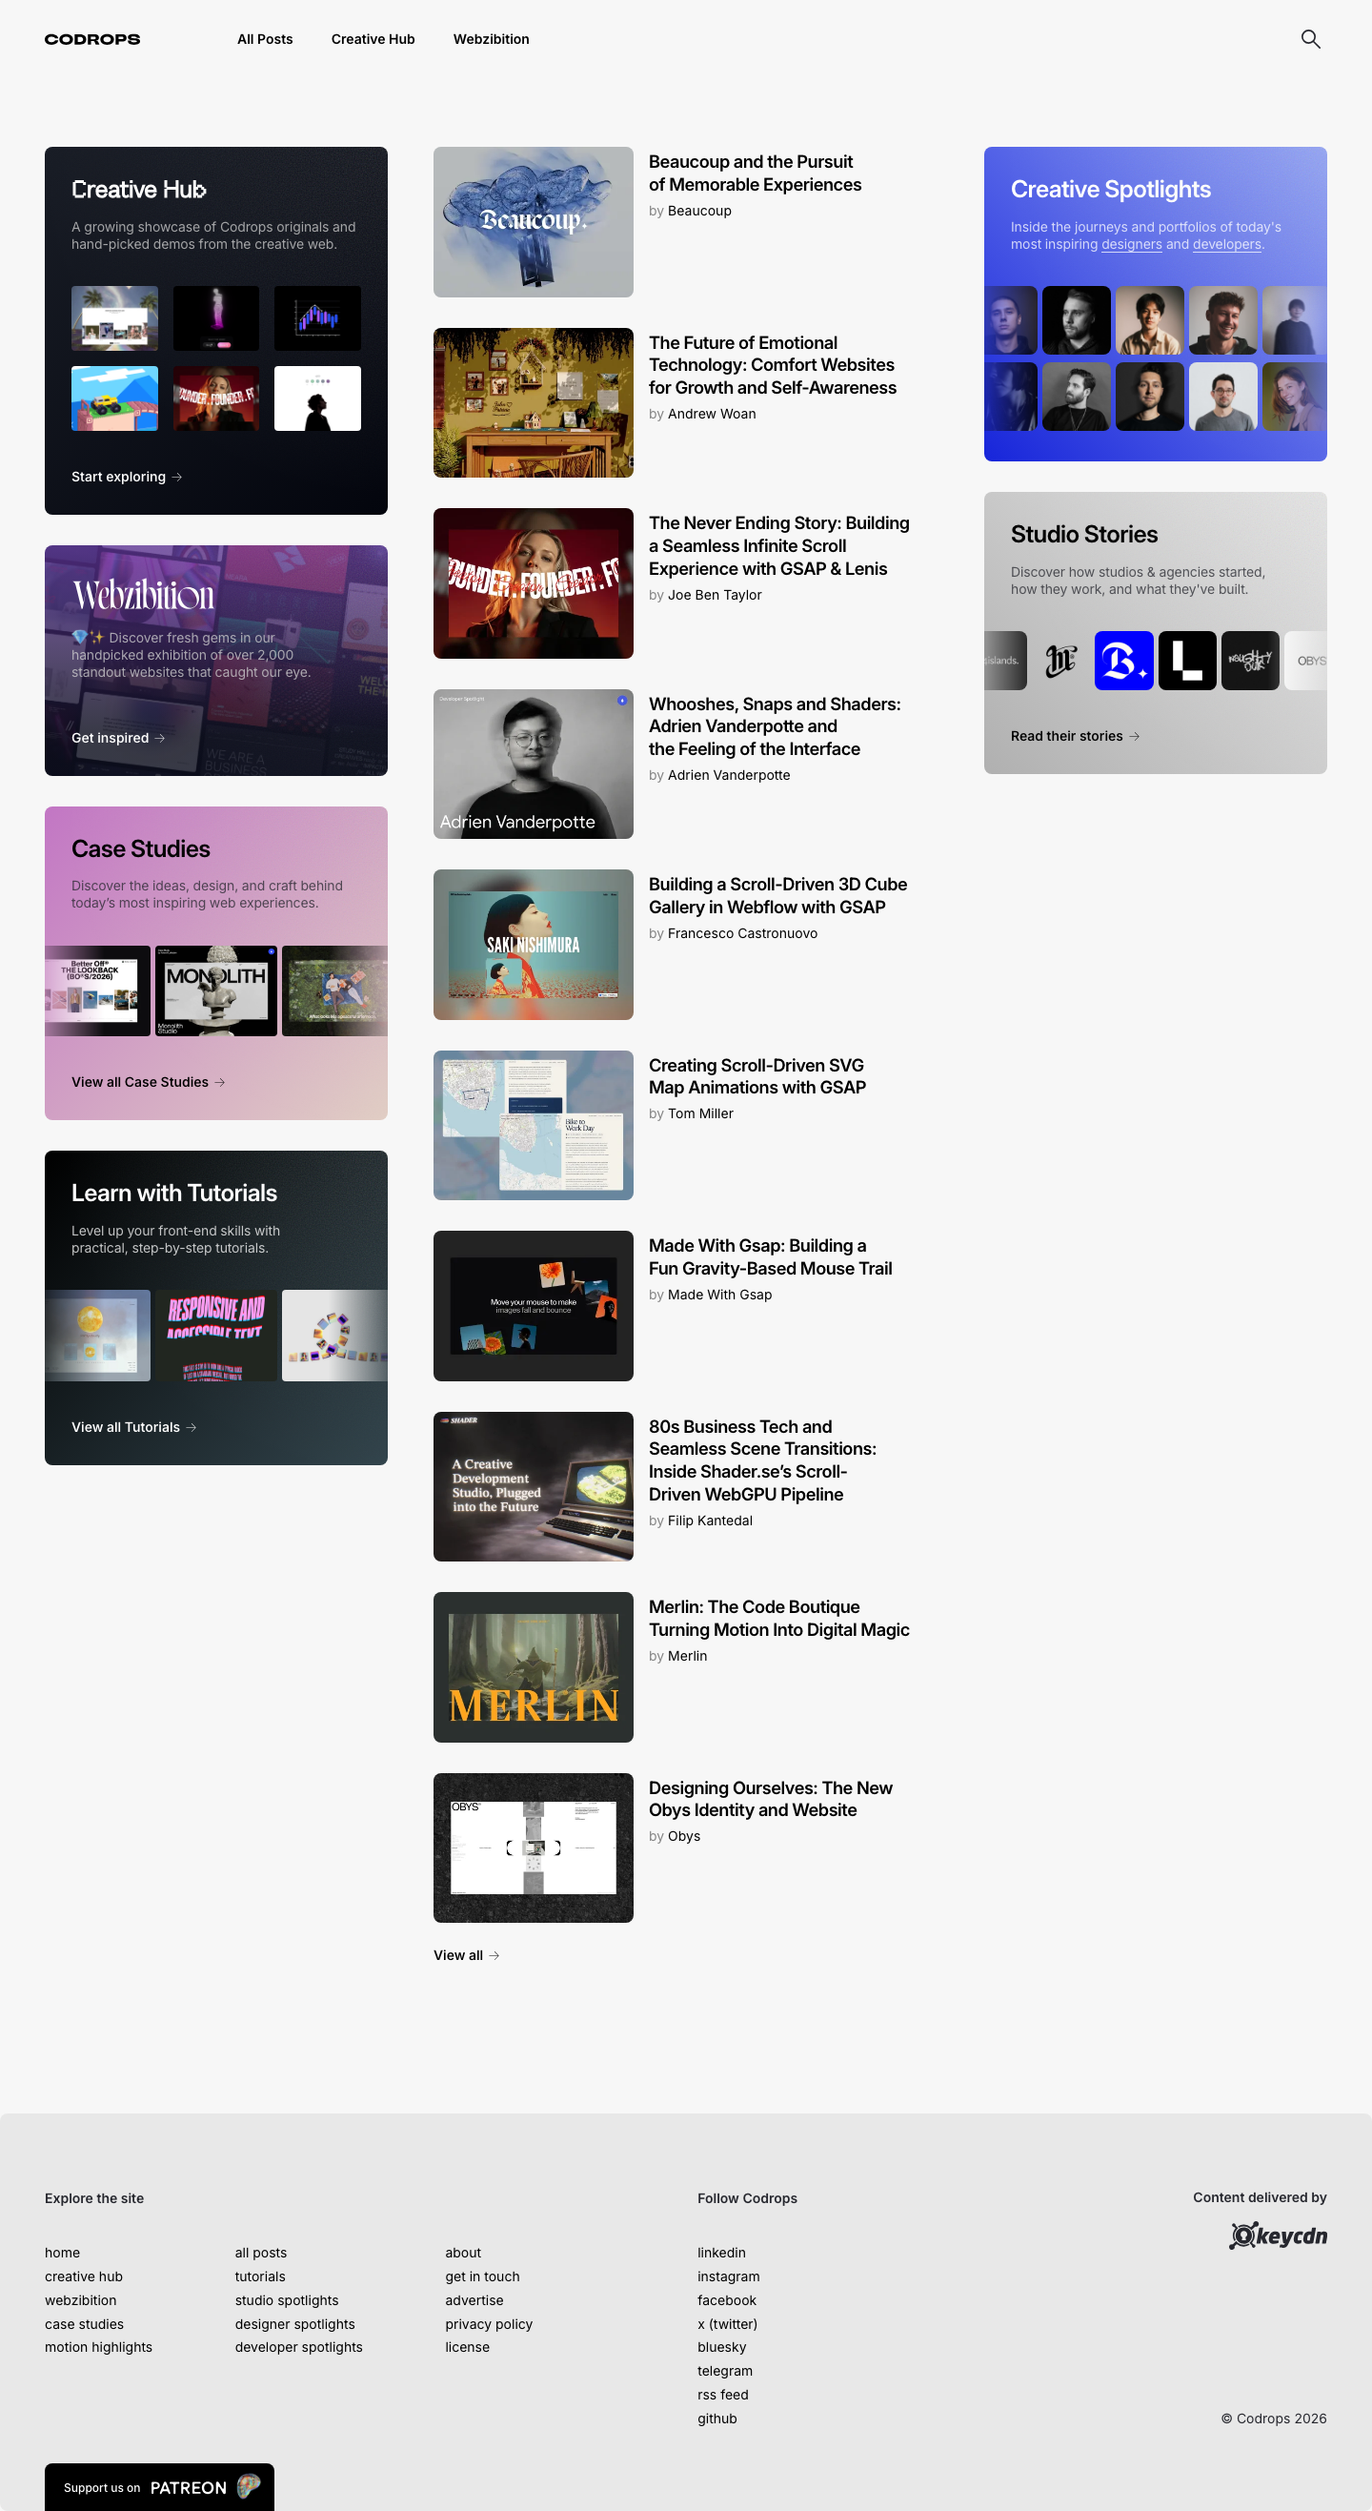Open the gothic M studio logo
This screenshot has height=2511, width=1372.
tap(1060, 660)
